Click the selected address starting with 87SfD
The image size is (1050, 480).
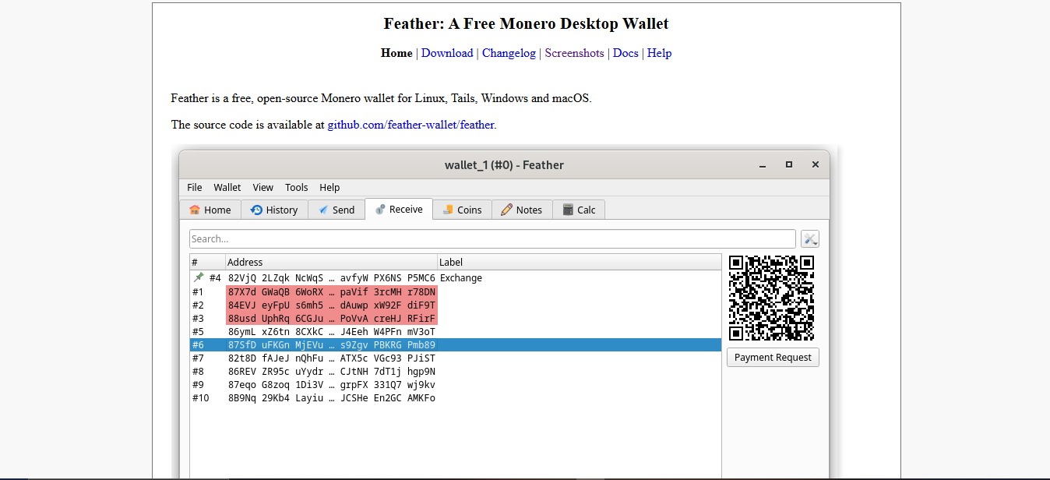click(331, 345)
